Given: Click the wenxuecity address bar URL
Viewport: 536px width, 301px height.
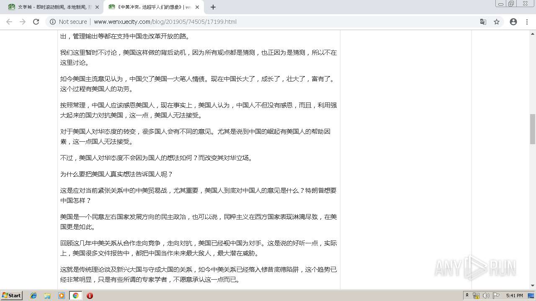Looking at the screenshot, I should point(165,22).
